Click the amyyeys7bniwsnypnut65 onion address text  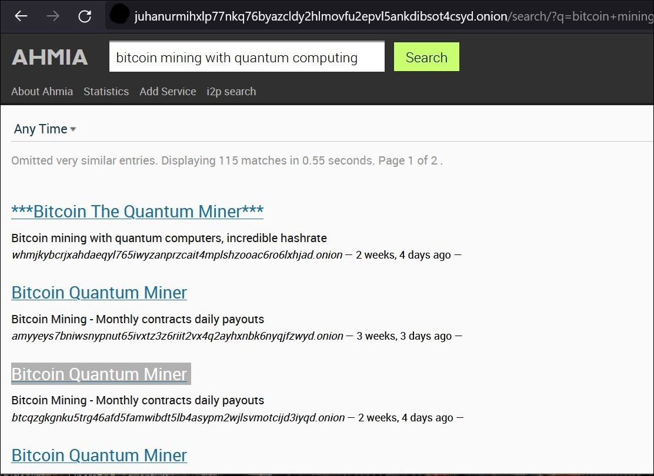point(177,336)
